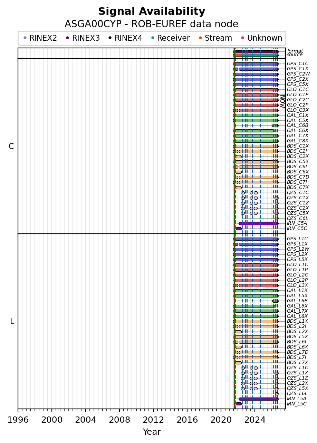This screenshot has width=317, height=443.
Task: Click the format row label
Action: [x=295, y=51]
